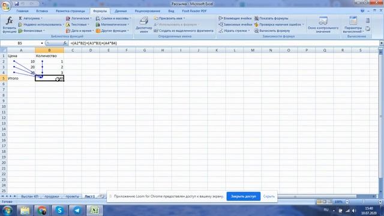Open the Математические functions dropdown

pos(112,25)
